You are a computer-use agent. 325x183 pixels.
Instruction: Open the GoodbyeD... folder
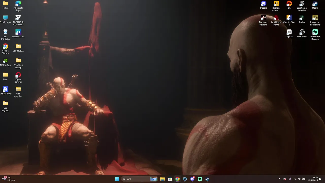point(18,48)
